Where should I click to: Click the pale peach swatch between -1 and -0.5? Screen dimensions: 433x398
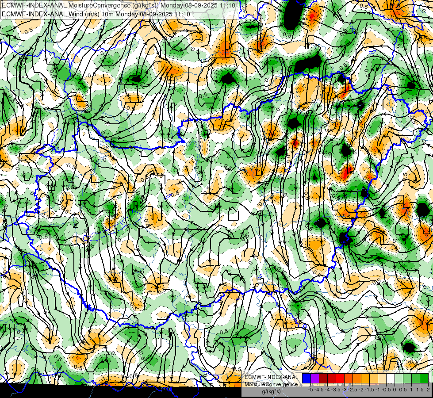(x=382, y=379)
